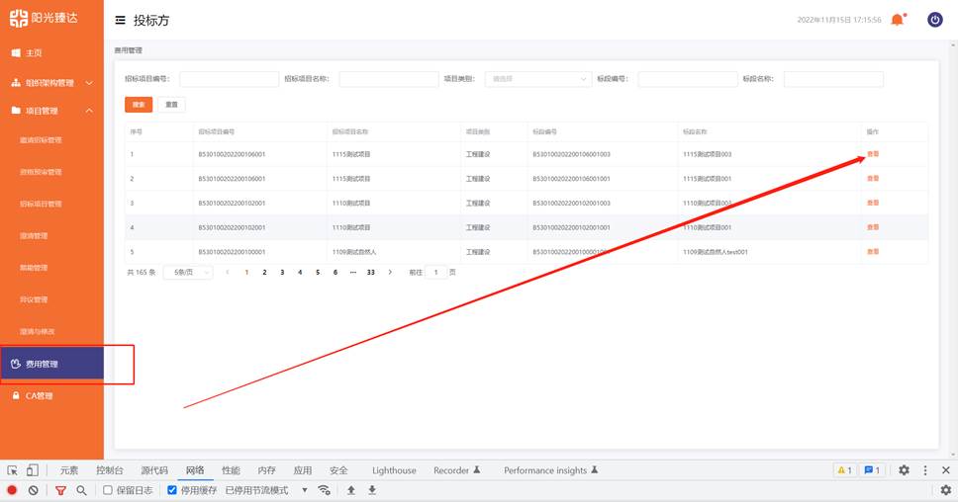Go to pagination page 33
Viewport: 958px width, 502px height.
pyautogui.click(x=371, y=272)
